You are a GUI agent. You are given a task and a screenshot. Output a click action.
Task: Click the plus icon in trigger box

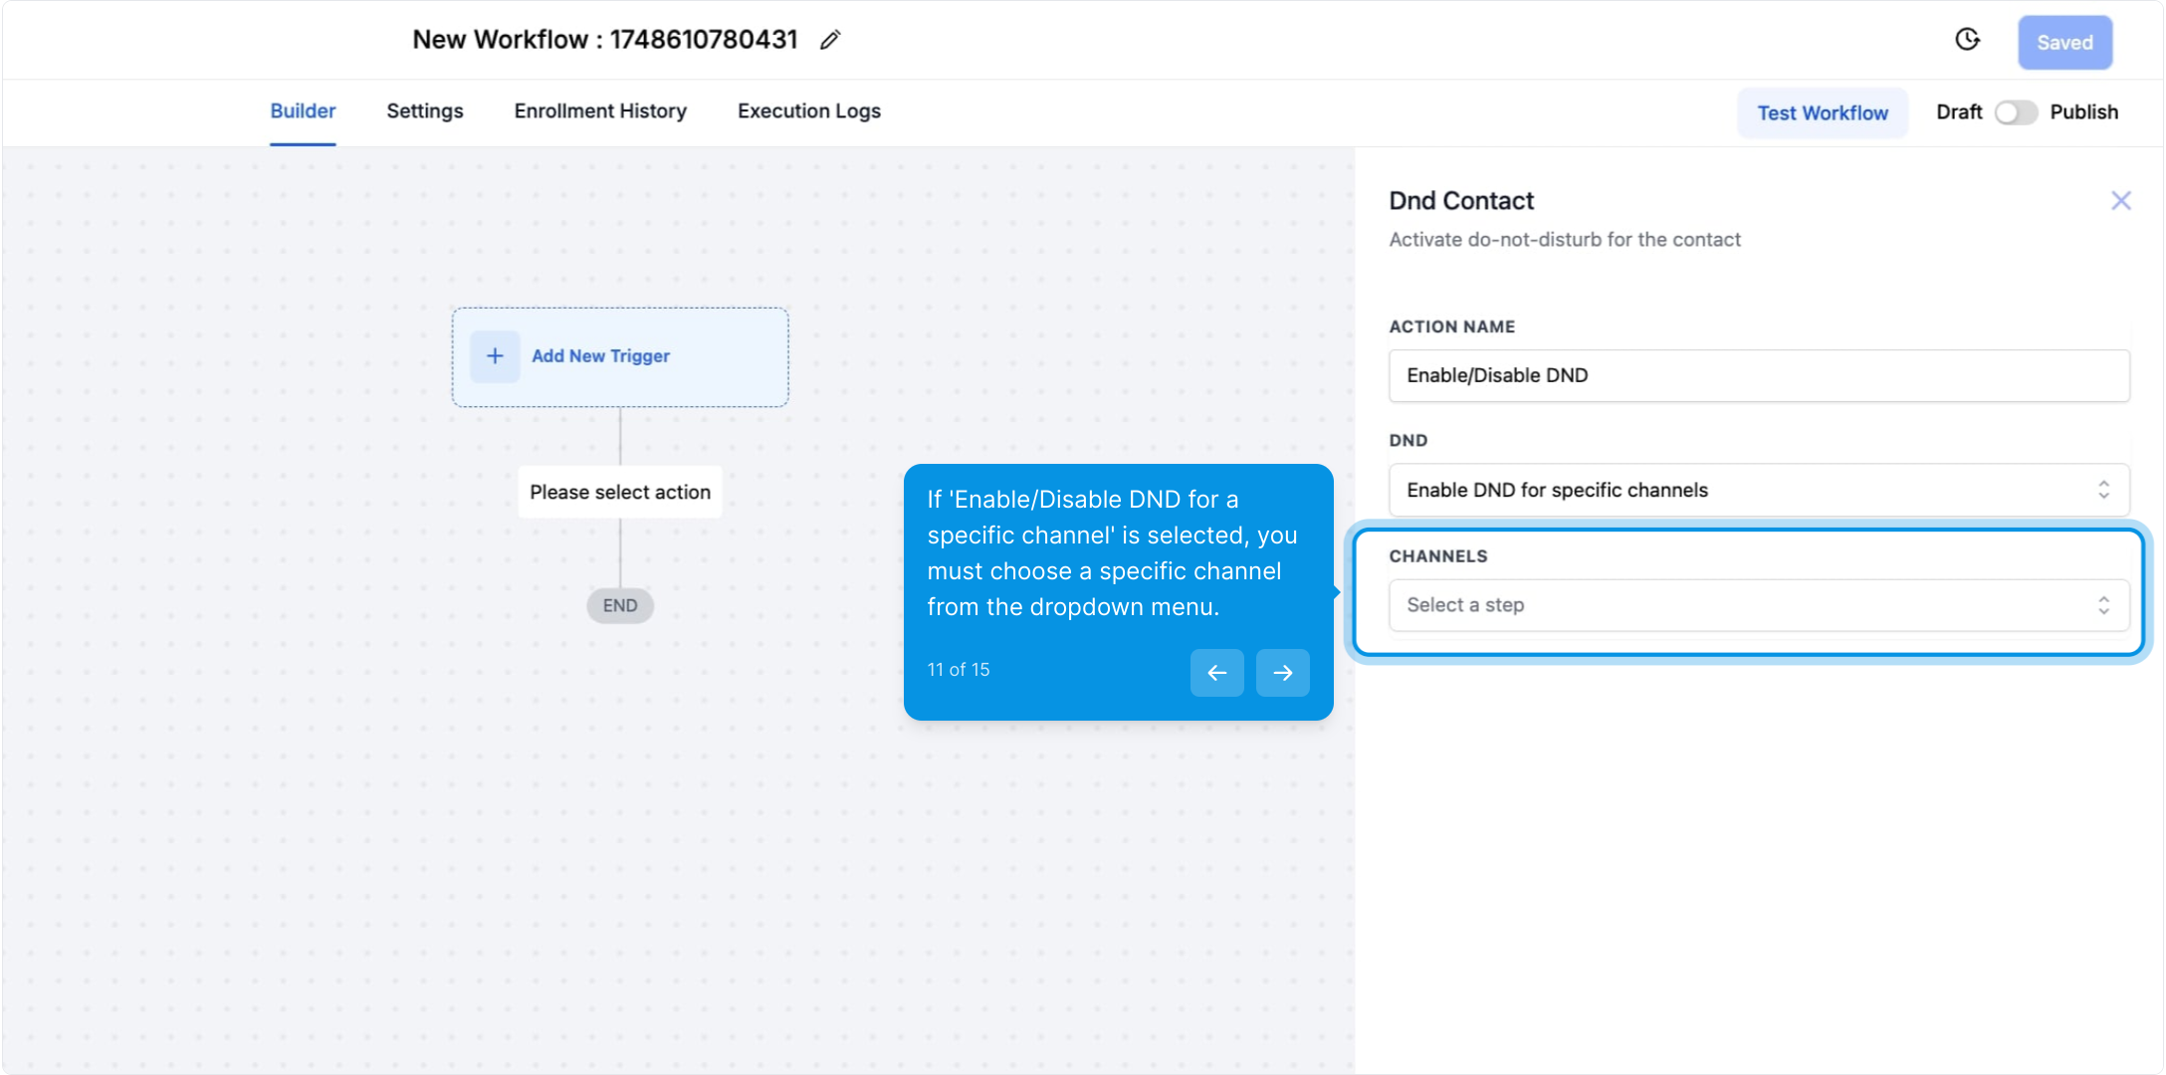[x=495, y=356]
